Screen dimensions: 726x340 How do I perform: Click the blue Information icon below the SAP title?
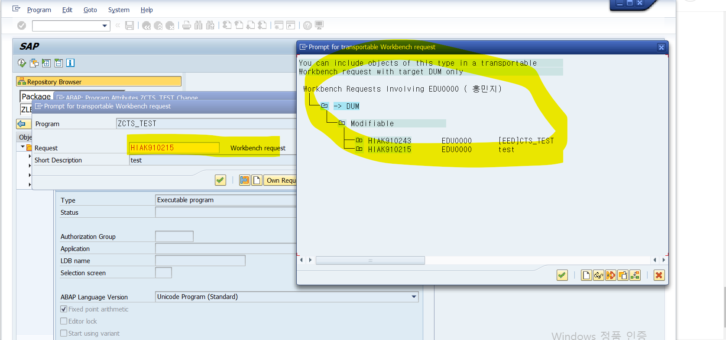pyautogui.click(x=70, y=63)
